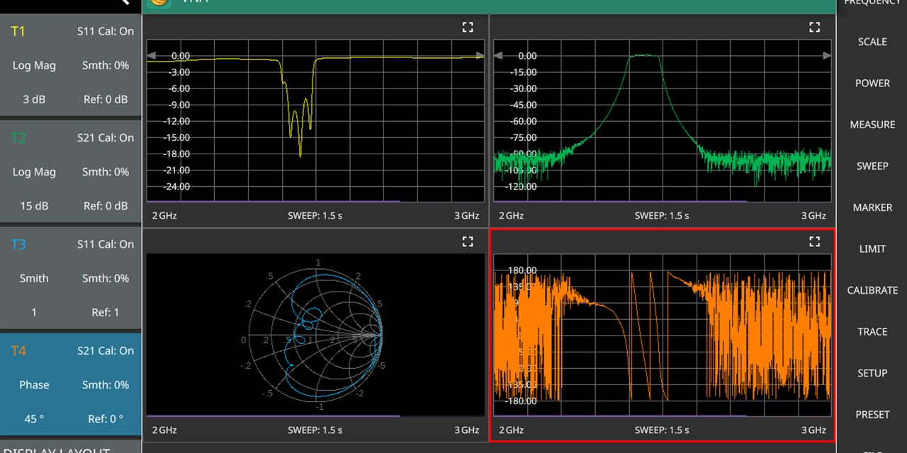Screen dimensions: 907x453
Task: Expand the S11 Log Mag chart to fullscreen
Action: coord(468,27)
